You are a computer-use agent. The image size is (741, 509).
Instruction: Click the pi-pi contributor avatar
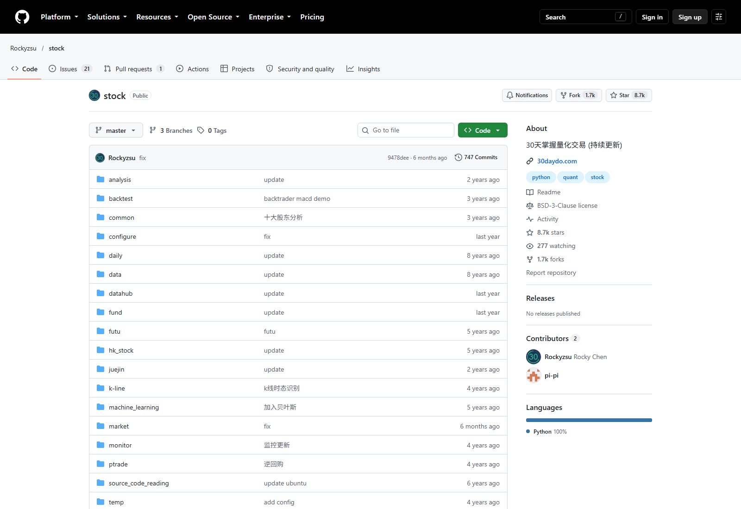coord(534,375)
